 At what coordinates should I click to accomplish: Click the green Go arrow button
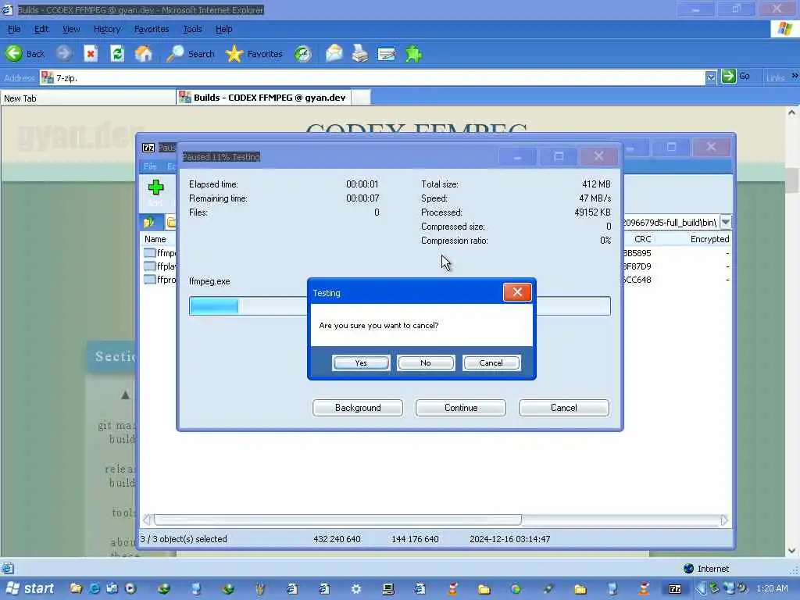tap(729, 77)
